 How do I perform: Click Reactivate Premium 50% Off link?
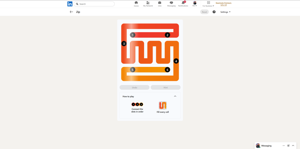pyautogui.click(x=224, y=4)
